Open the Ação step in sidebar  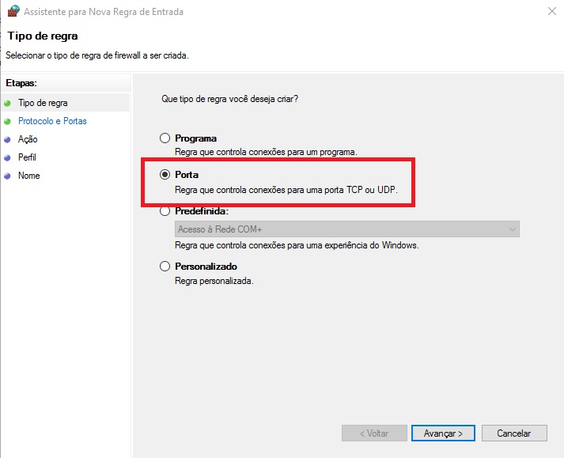tap(28, 139)
